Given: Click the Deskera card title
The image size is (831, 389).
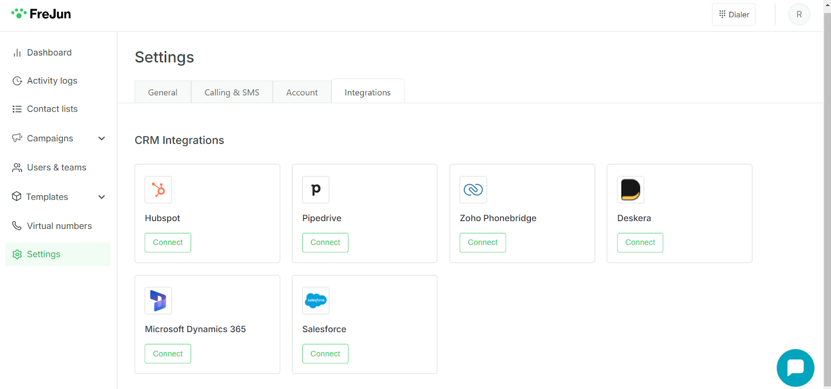Looking at the screenshot, I should click(634, 218).
